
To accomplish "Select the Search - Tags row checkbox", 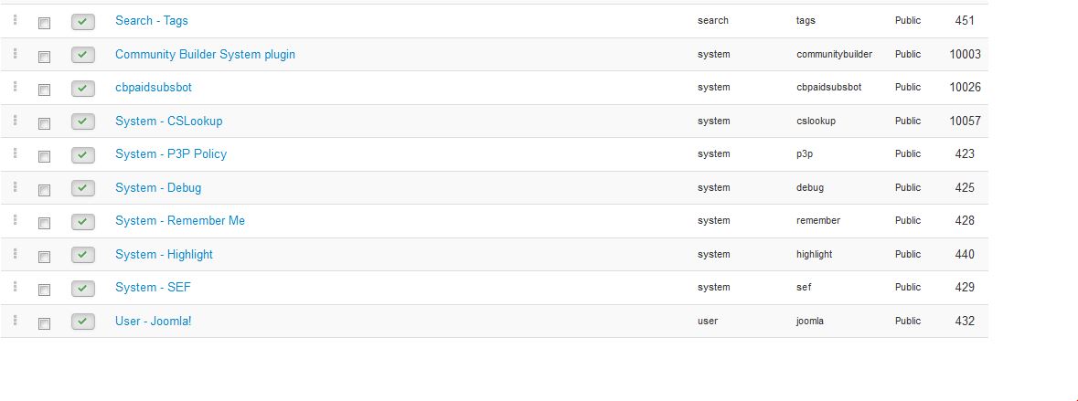I will [x=44, y=24].
